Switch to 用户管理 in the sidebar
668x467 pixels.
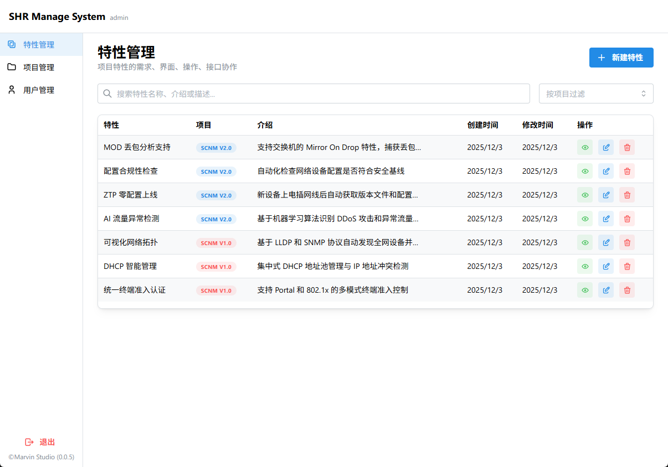pos(39,90)
